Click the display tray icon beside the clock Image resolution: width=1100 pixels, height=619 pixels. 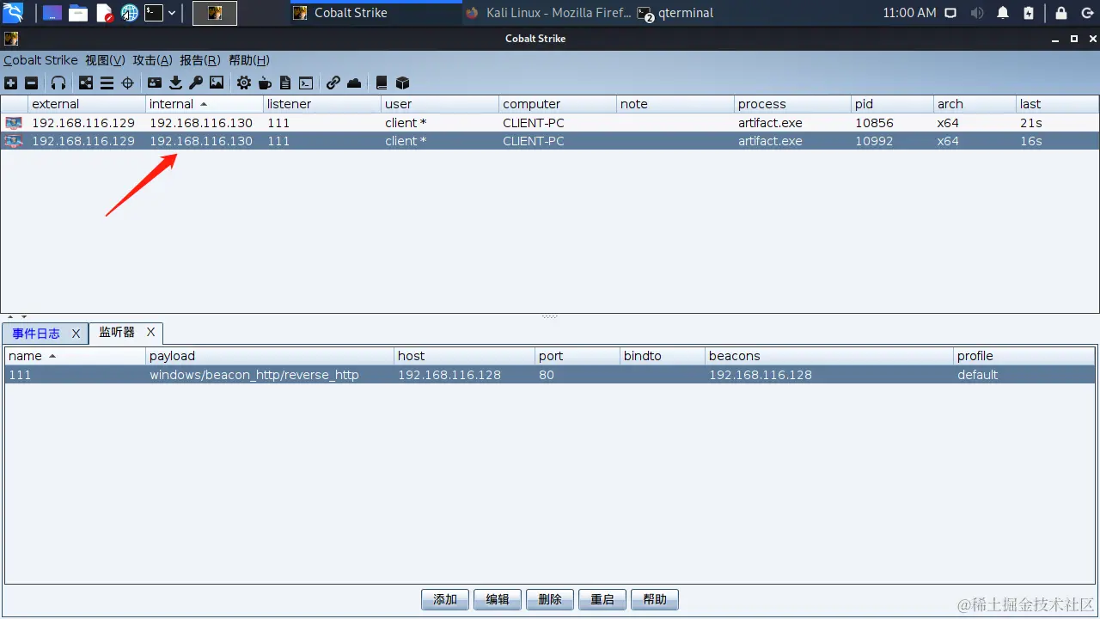950,13
